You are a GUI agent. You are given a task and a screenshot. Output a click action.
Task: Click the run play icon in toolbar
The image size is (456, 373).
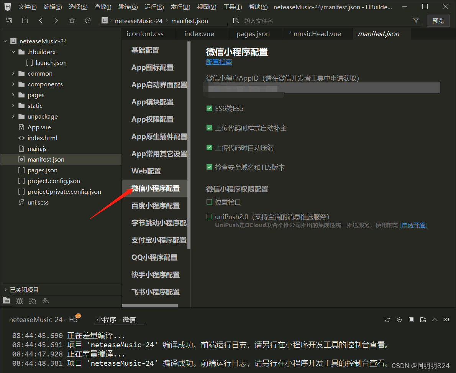click(x=87, y=20)
